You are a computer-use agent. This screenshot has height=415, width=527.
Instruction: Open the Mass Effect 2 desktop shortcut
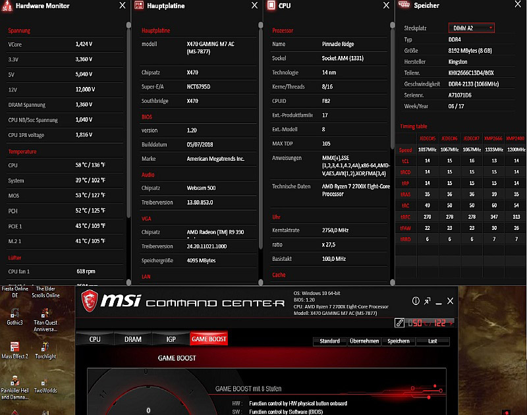(x=14, y=350)
